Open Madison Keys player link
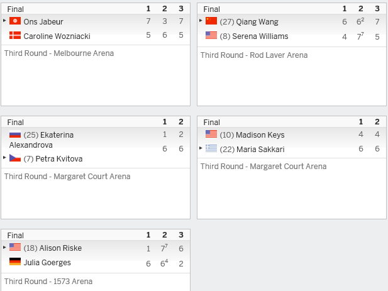The width and height of the screenshot is (388, 291). pyautogui.click(x=260, y=135)
